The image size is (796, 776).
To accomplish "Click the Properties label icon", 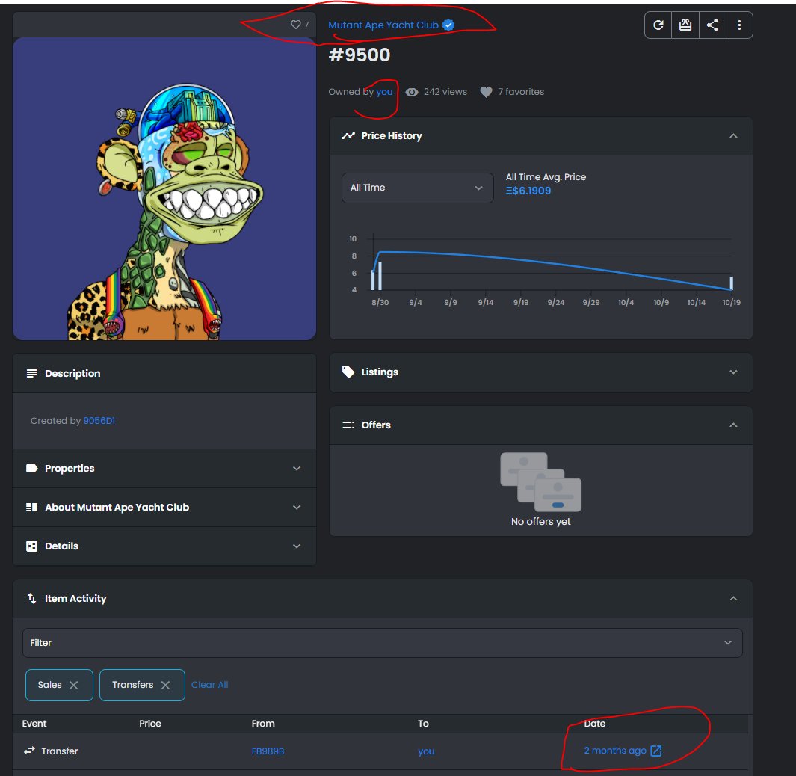I will (x=31, y=468).
